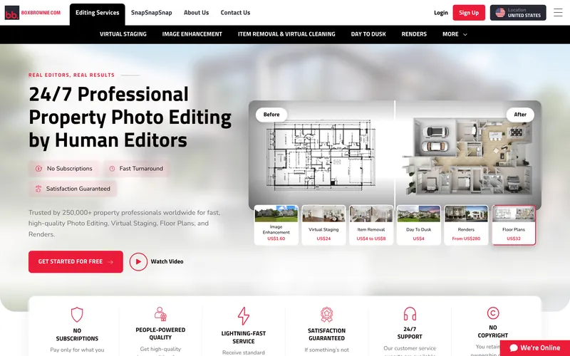Expand the MORE dropdown chevron
The image size is (570, 356).
[465, 34]
